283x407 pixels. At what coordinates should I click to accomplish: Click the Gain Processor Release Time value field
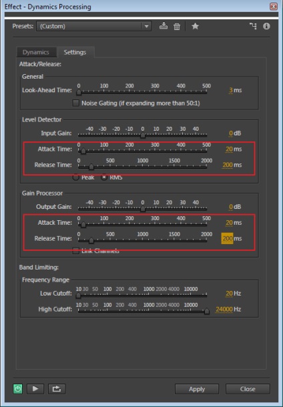(x=227, y=238)
